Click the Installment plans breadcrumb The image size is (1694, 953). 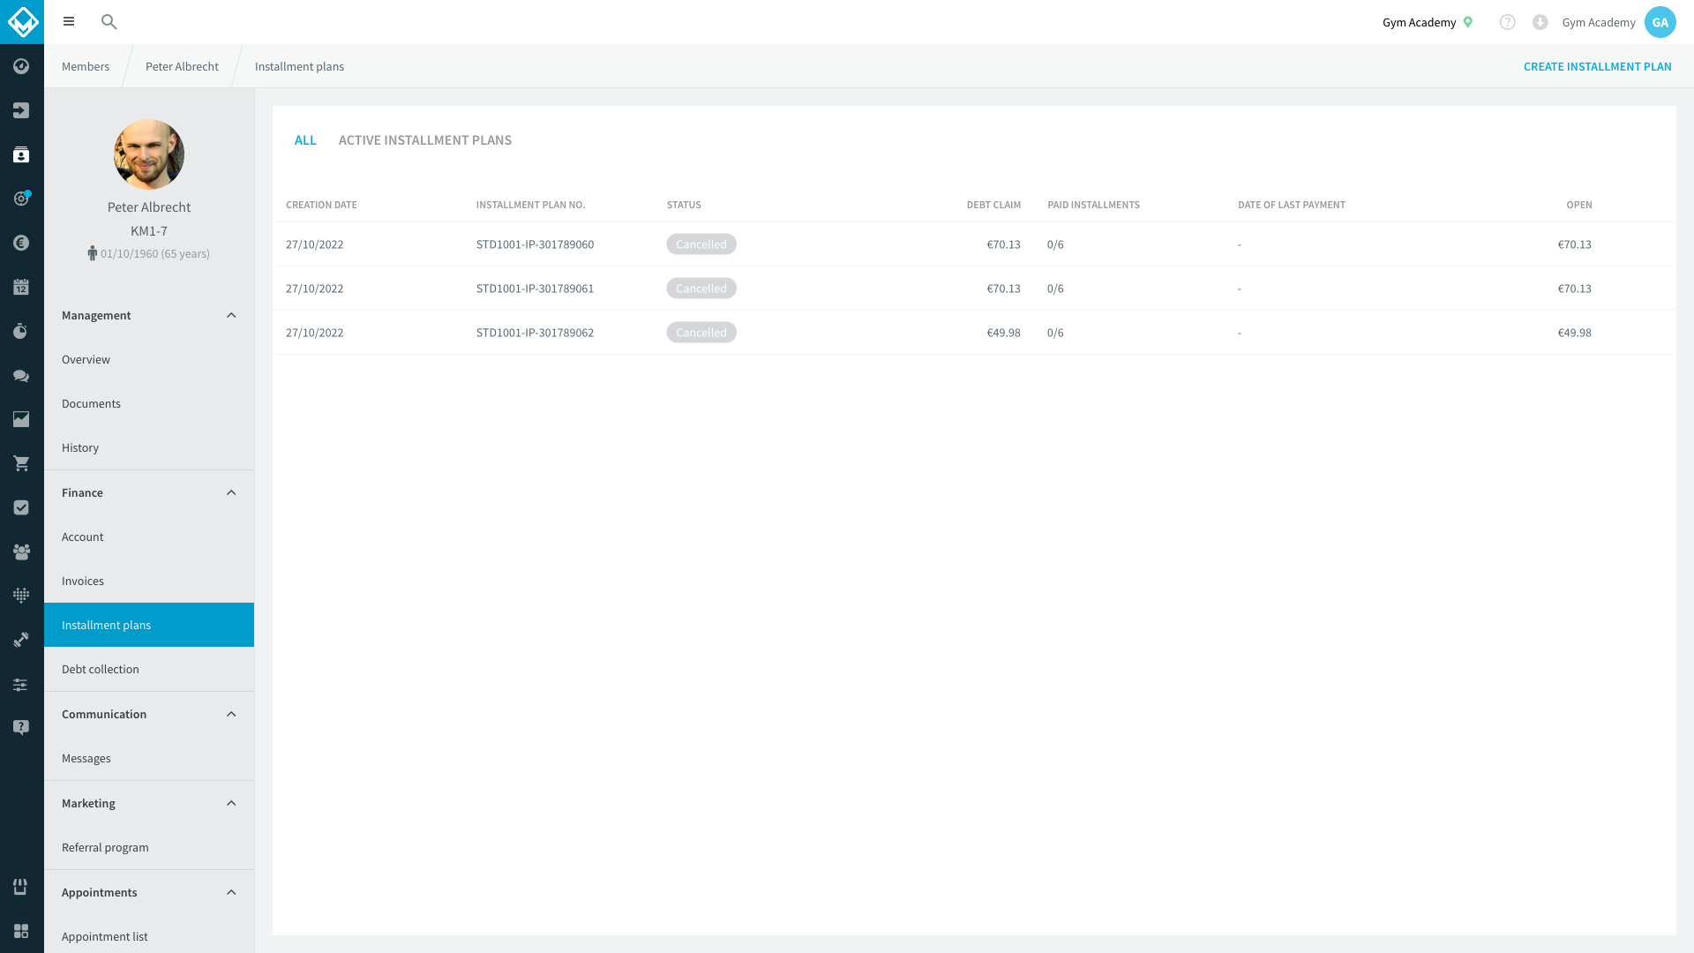(x=299, y=66)
